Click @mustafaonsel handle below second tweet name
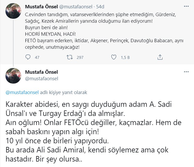The width and height of the screenshot is (194, 167). point(41,78)
